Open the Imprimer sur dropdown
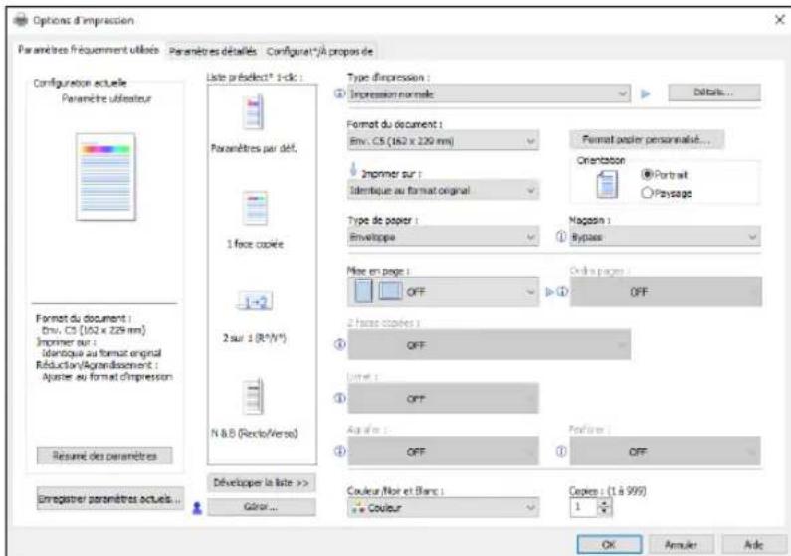Image resolution: width=791 pixels, height=556 pixels. pos(443,191)
